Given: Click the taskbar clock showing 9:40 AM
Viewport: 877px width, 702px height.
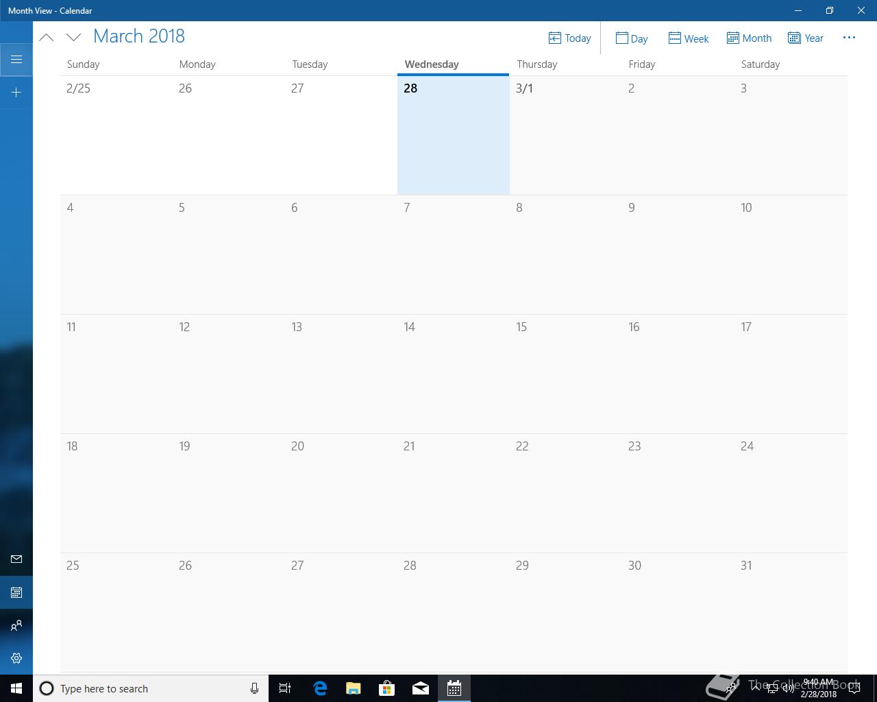Looking at the screenshot, I should point(819,688).
